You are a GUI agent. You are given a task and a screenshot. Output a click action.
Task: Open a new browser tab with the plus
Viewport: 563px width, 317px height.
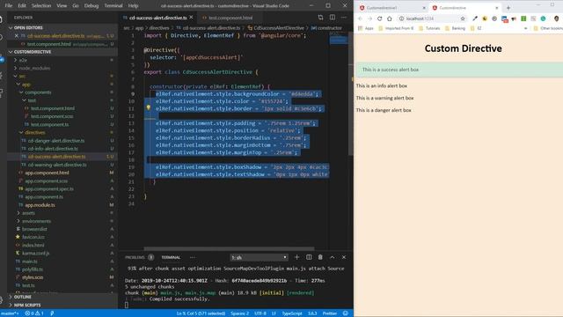pyautogui.click(x=508, y=8)
